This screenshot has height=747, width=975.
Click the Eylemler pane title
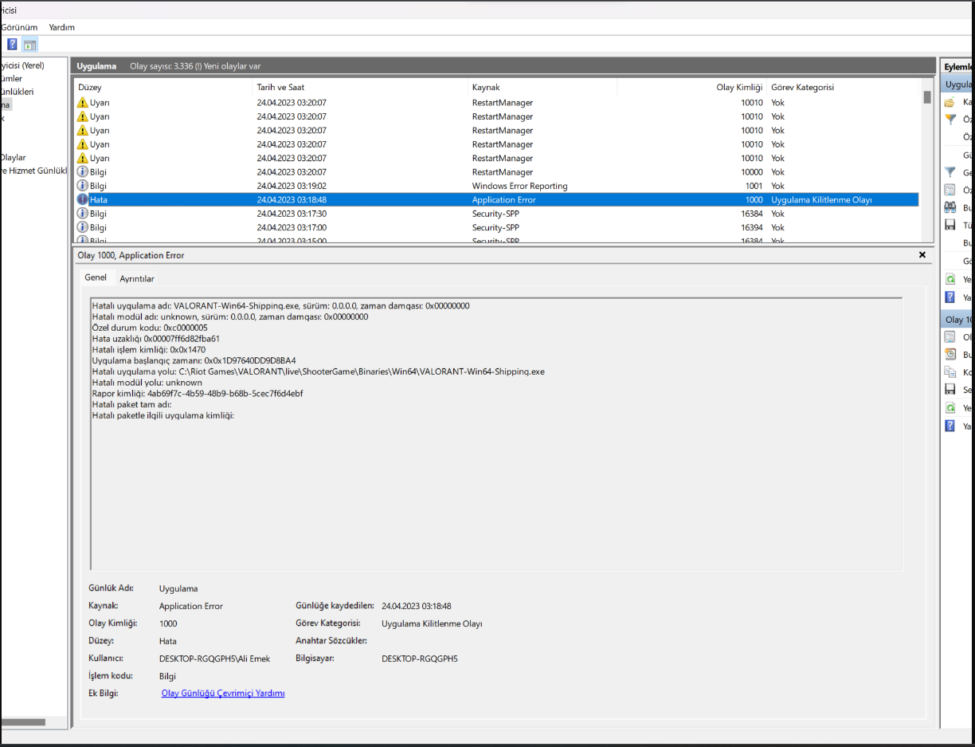click(959, 67)
